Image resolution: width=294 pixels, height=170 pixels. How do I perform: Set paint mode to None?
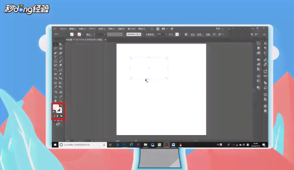(x=61, y=116)
